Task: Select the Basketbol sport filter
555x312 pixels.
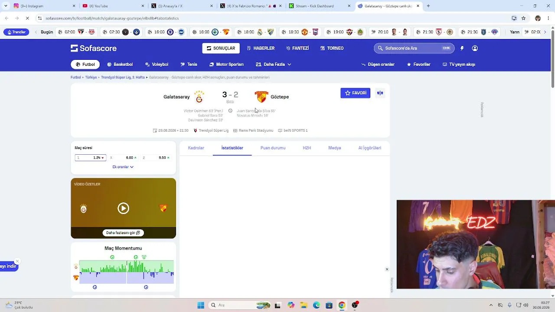Action: click(x=120, y=65)
